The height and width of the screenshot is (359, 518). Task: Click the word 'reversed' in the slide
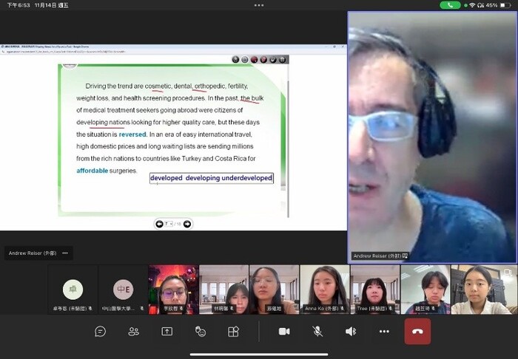pyautogui.click(x=132, y=134)
